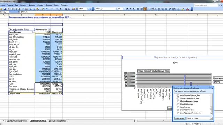Select field НомерСеанса in the list
This screenshot has height=125, width=223.
coord(185,107)
